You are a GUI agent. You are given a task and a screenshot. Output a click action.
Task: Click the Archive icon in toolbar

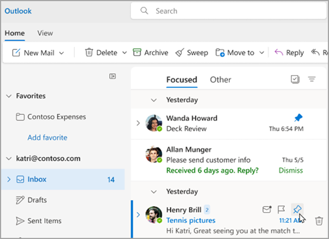click(137, 53)
